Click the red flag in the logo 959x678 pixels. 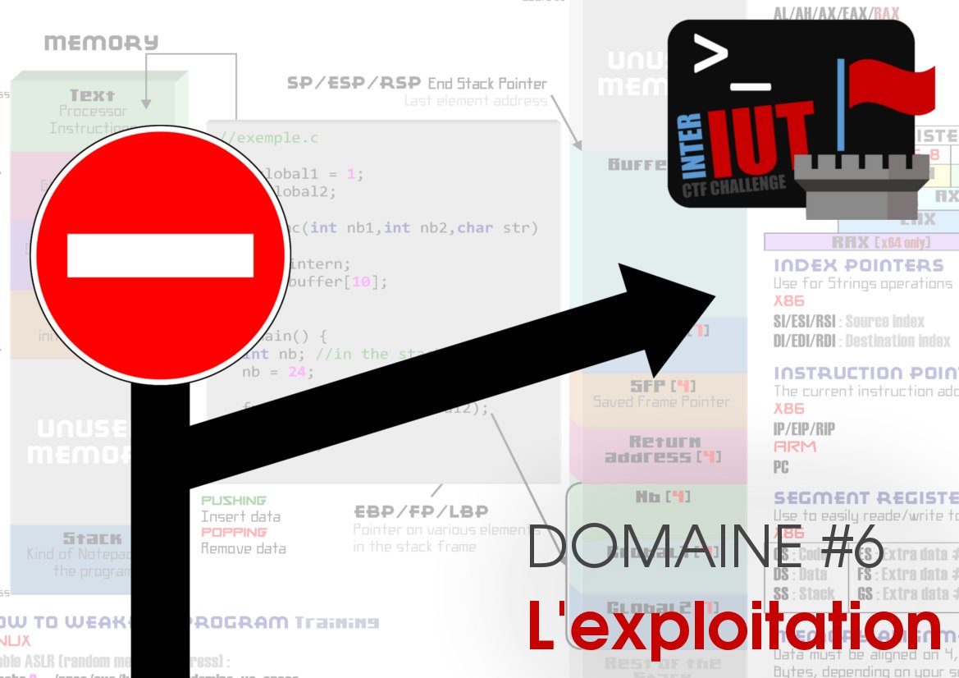point(891,88)
